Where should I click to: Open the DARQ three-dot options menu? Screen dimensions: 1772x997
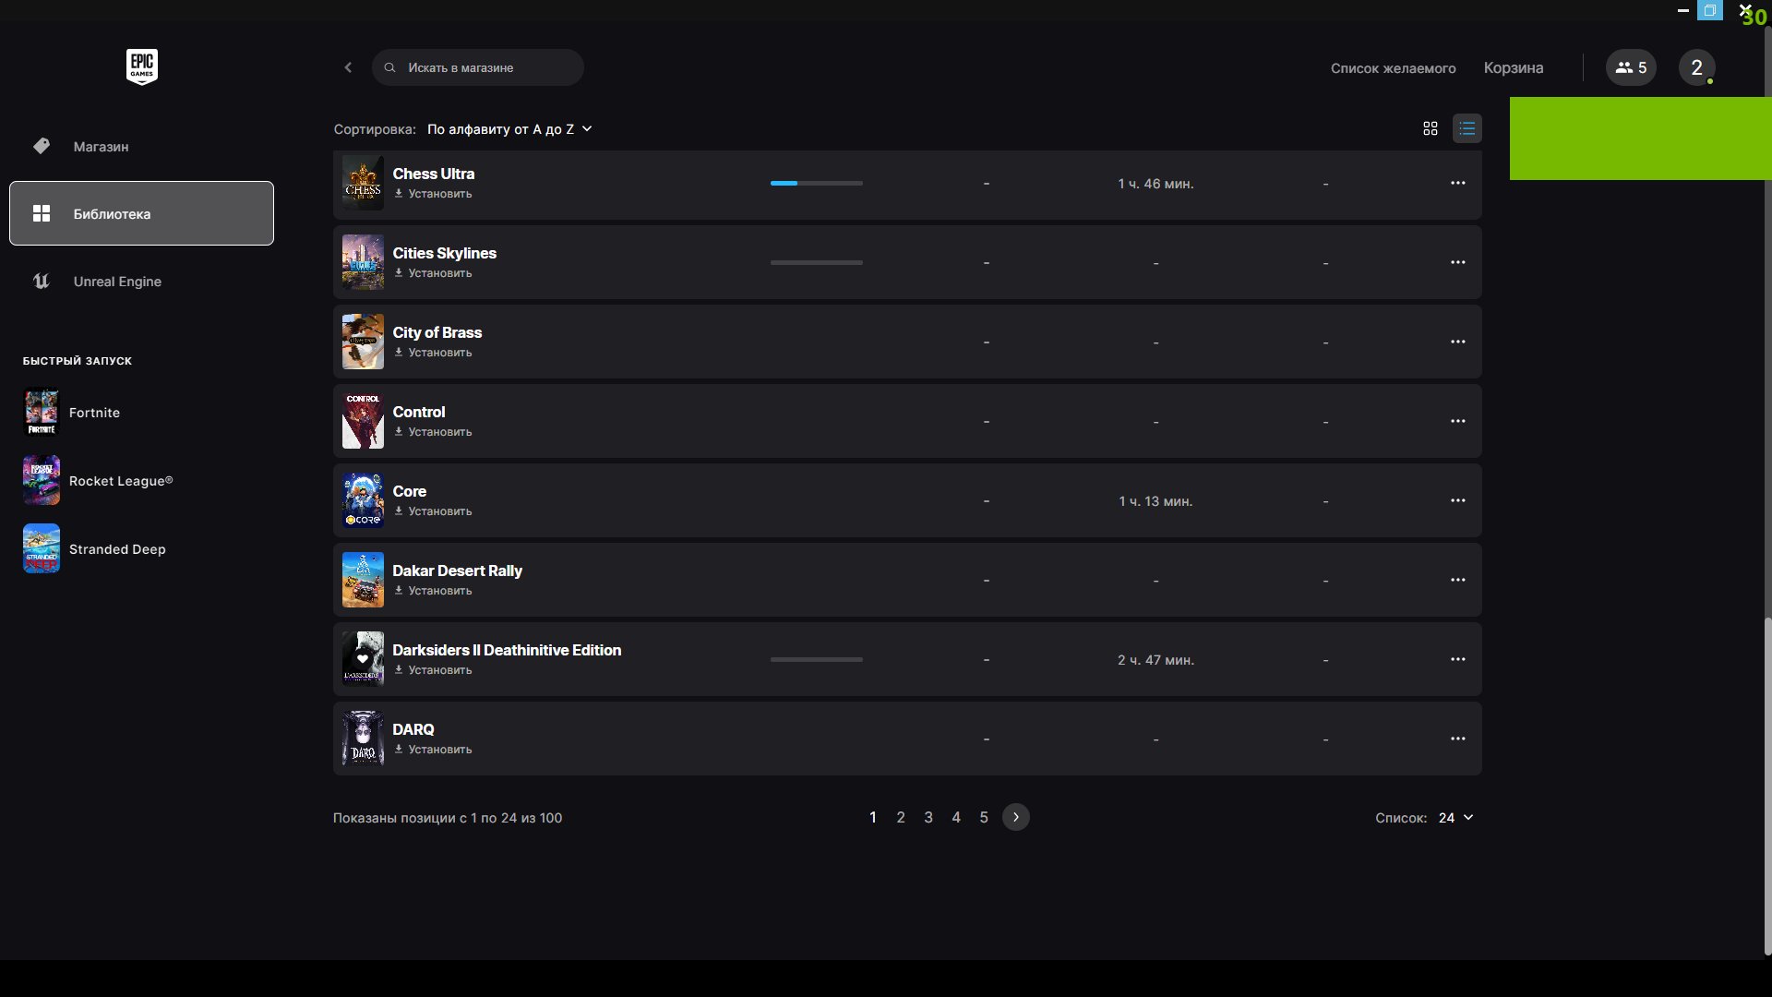[x=1457, y=739]
